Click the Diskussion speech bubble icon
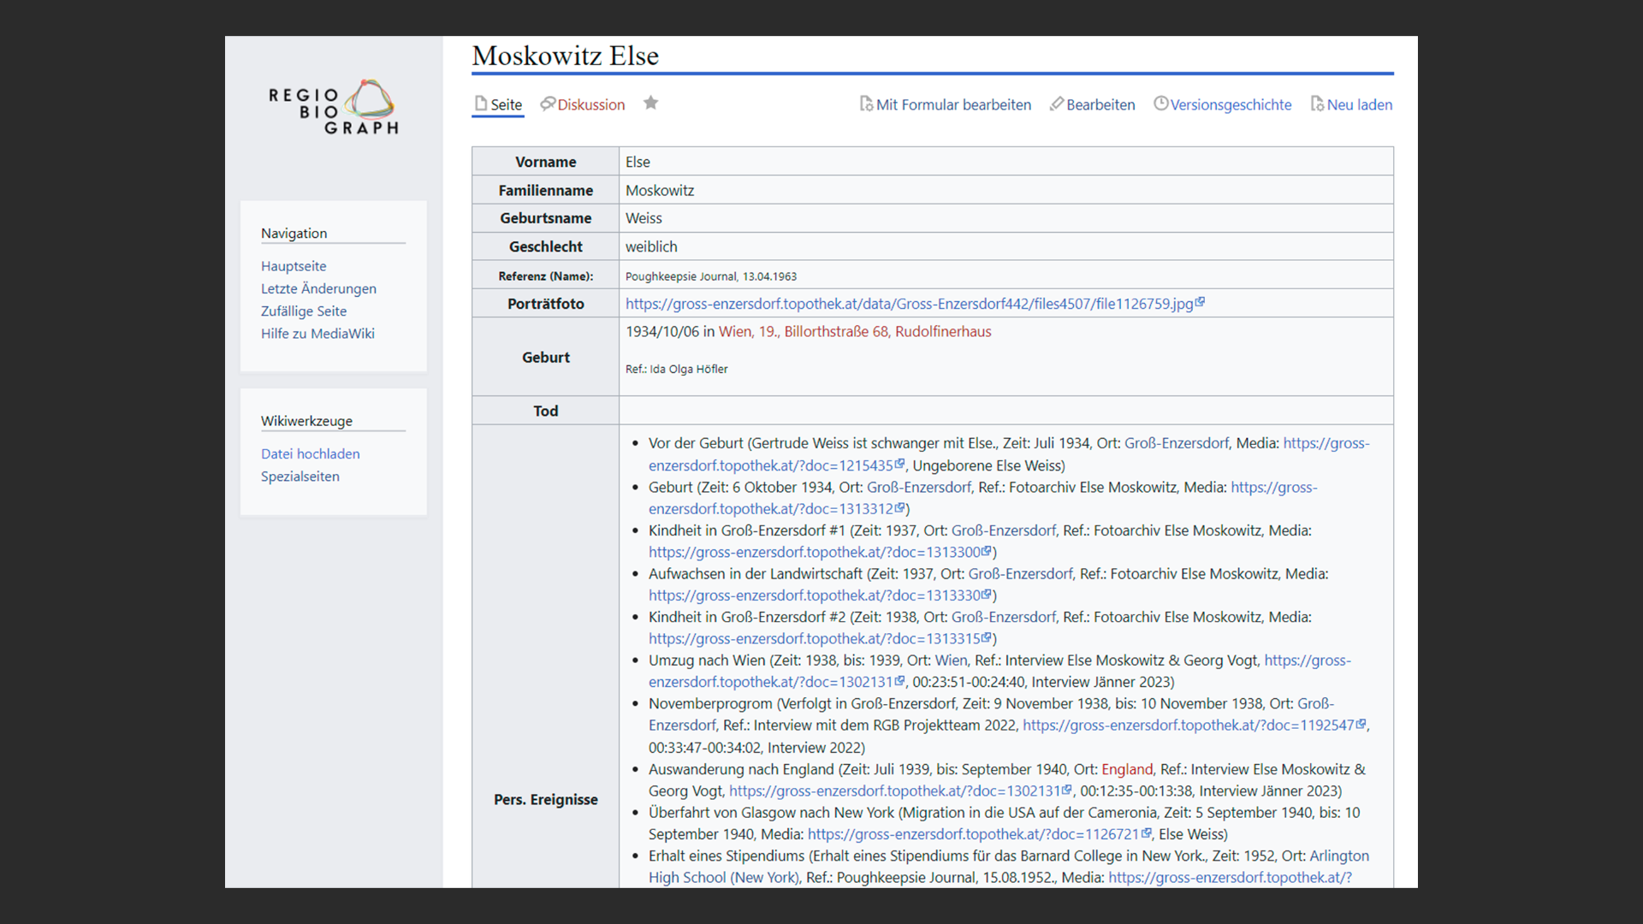The image size is (1643, 924). point(548,104)
